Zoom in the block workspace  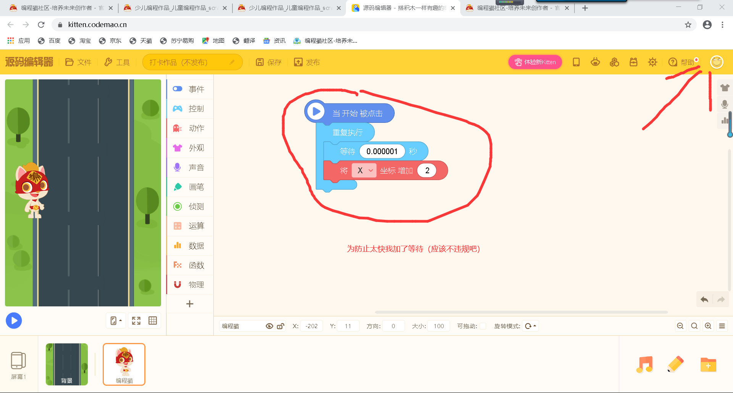(x=708, y=326)
